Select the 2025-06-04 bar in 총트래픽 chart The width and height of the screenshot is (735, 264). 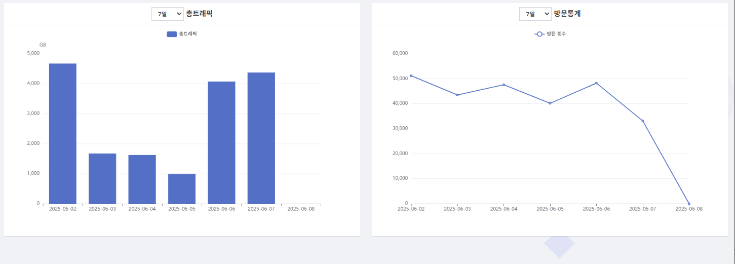point(142,179)
